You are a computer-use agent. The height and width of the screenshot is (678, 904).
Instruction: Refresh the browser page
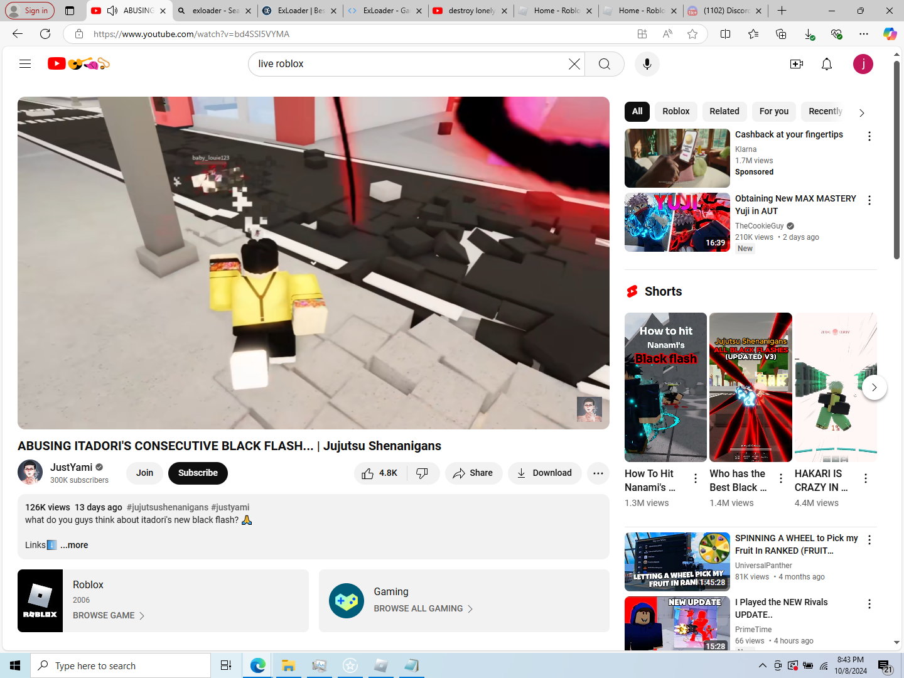45,34
